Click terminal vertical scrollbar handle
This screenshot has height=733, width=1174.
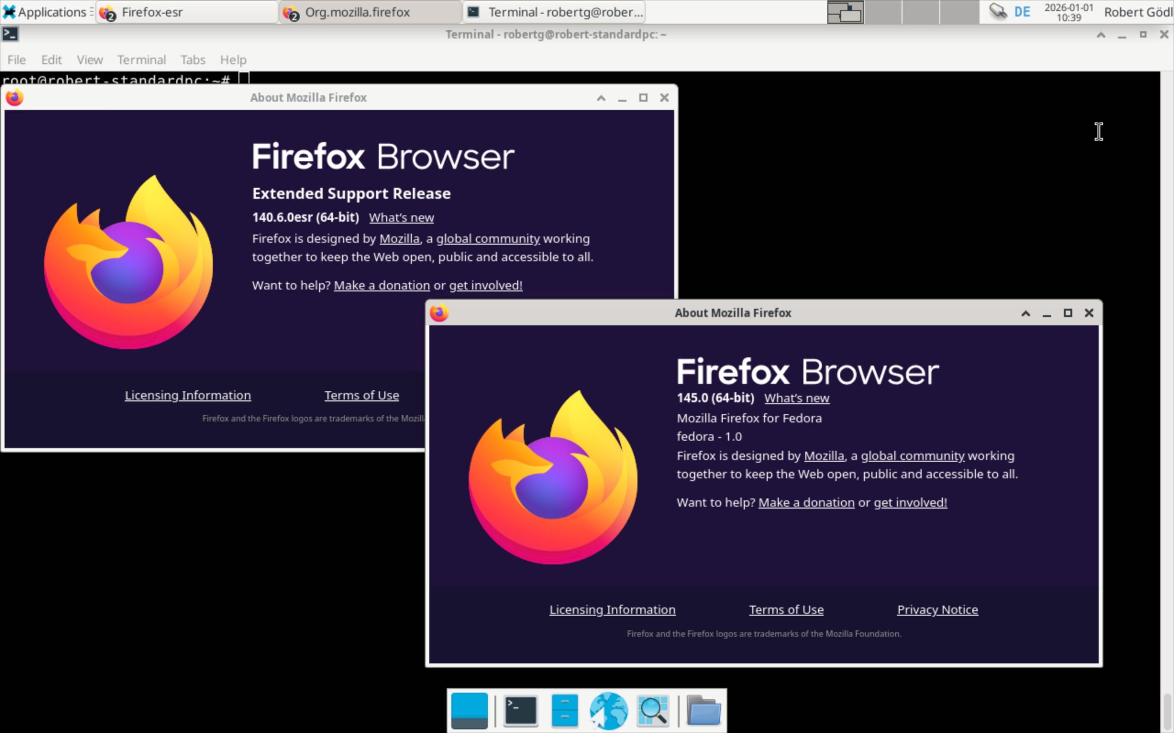pos(1167,711)
